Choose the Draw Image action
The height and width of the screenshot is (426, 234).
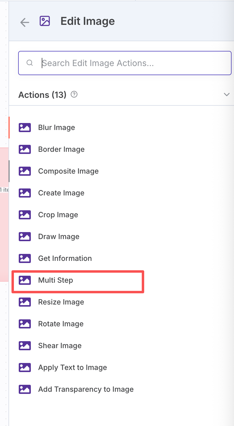coord(121,237)
